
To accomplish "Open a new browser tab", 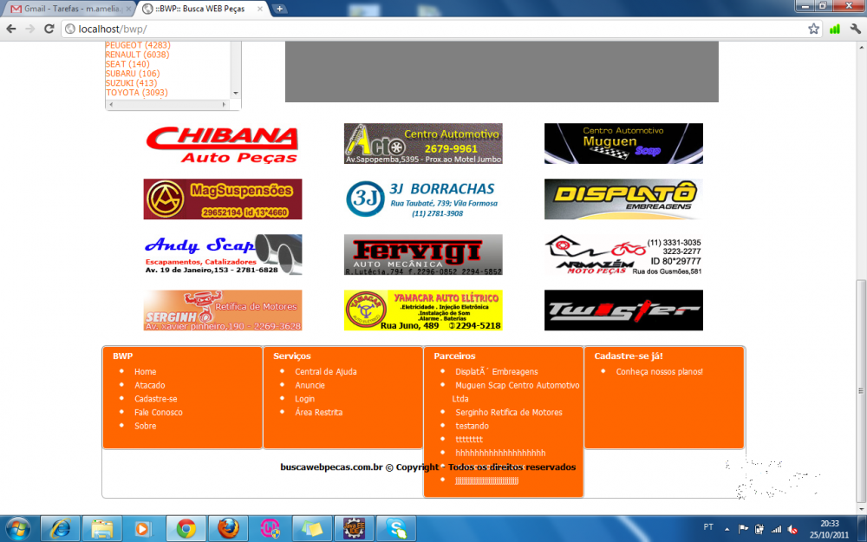I will click(280, 9).
